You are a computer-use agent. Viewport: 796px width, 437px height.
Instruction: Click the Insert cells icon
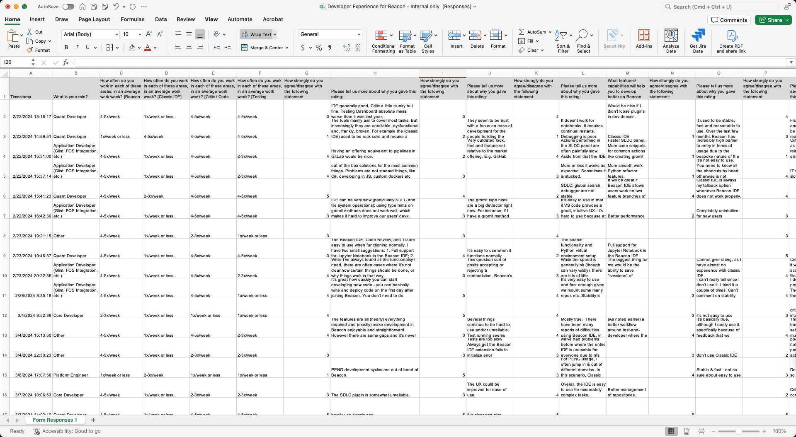[x=454, y=36]
